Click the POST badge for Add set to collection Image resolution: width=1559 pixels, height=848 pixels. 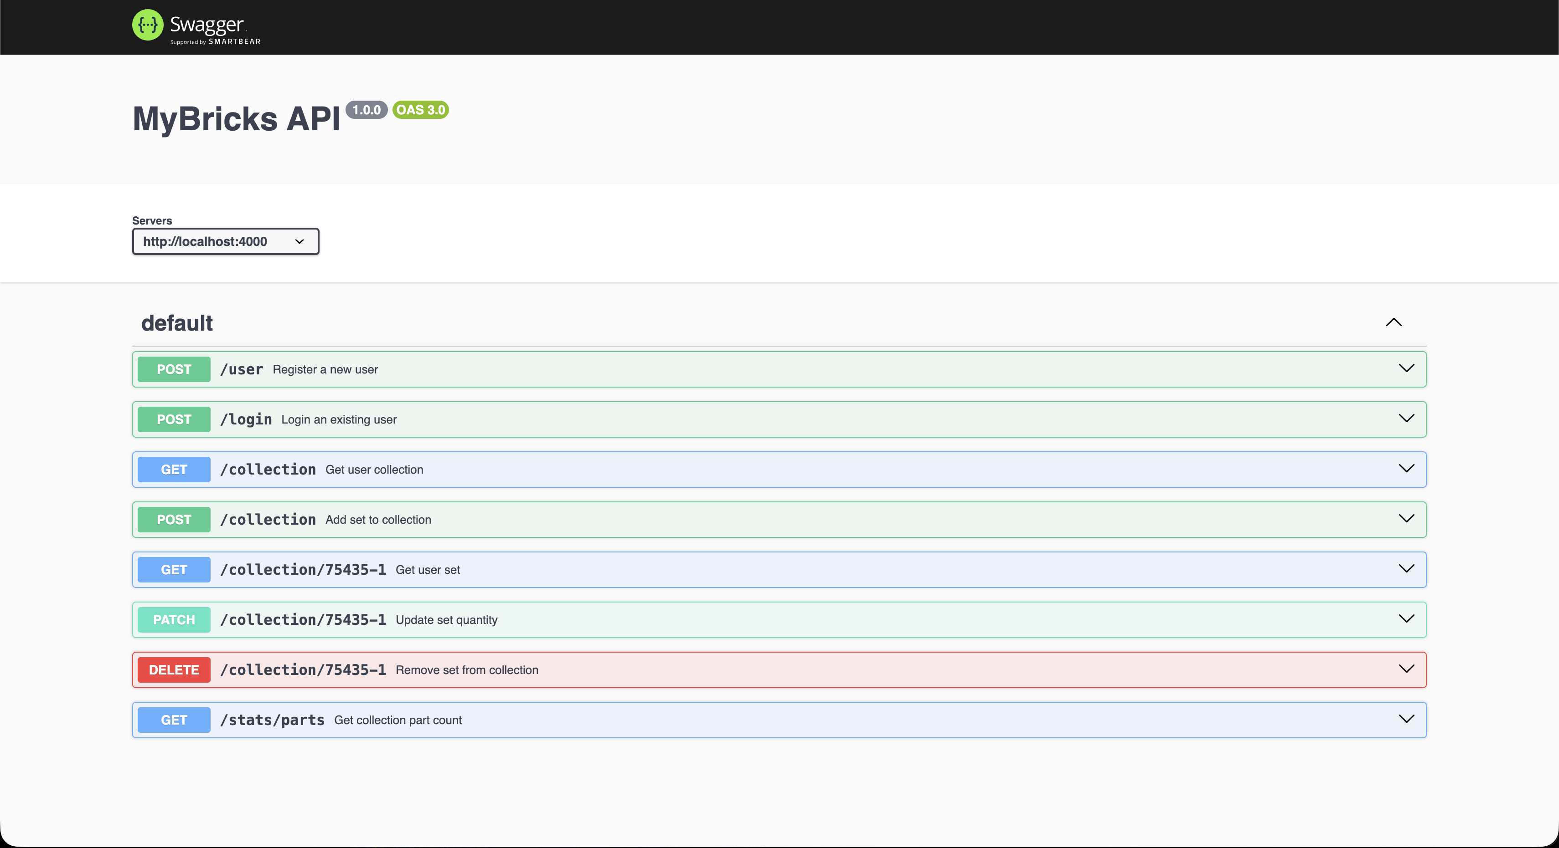tap(174, 520)
